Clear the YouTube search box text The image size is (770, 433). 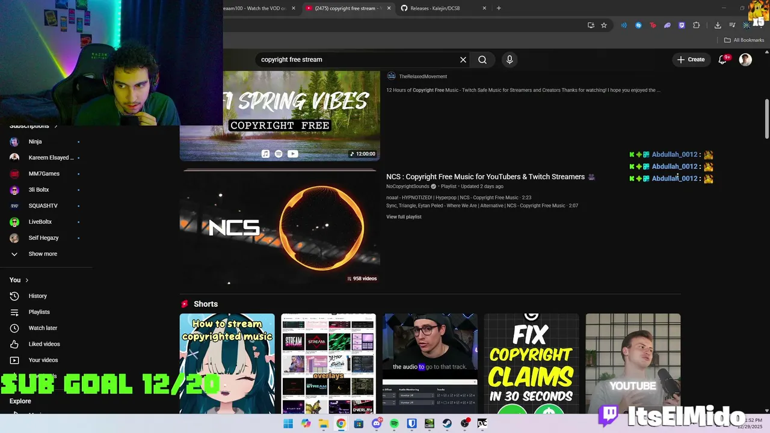coord(463,60)
